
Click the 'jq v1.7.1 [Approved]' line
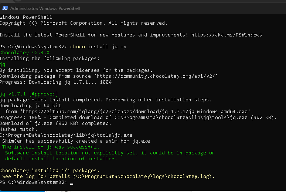(29, 94)
